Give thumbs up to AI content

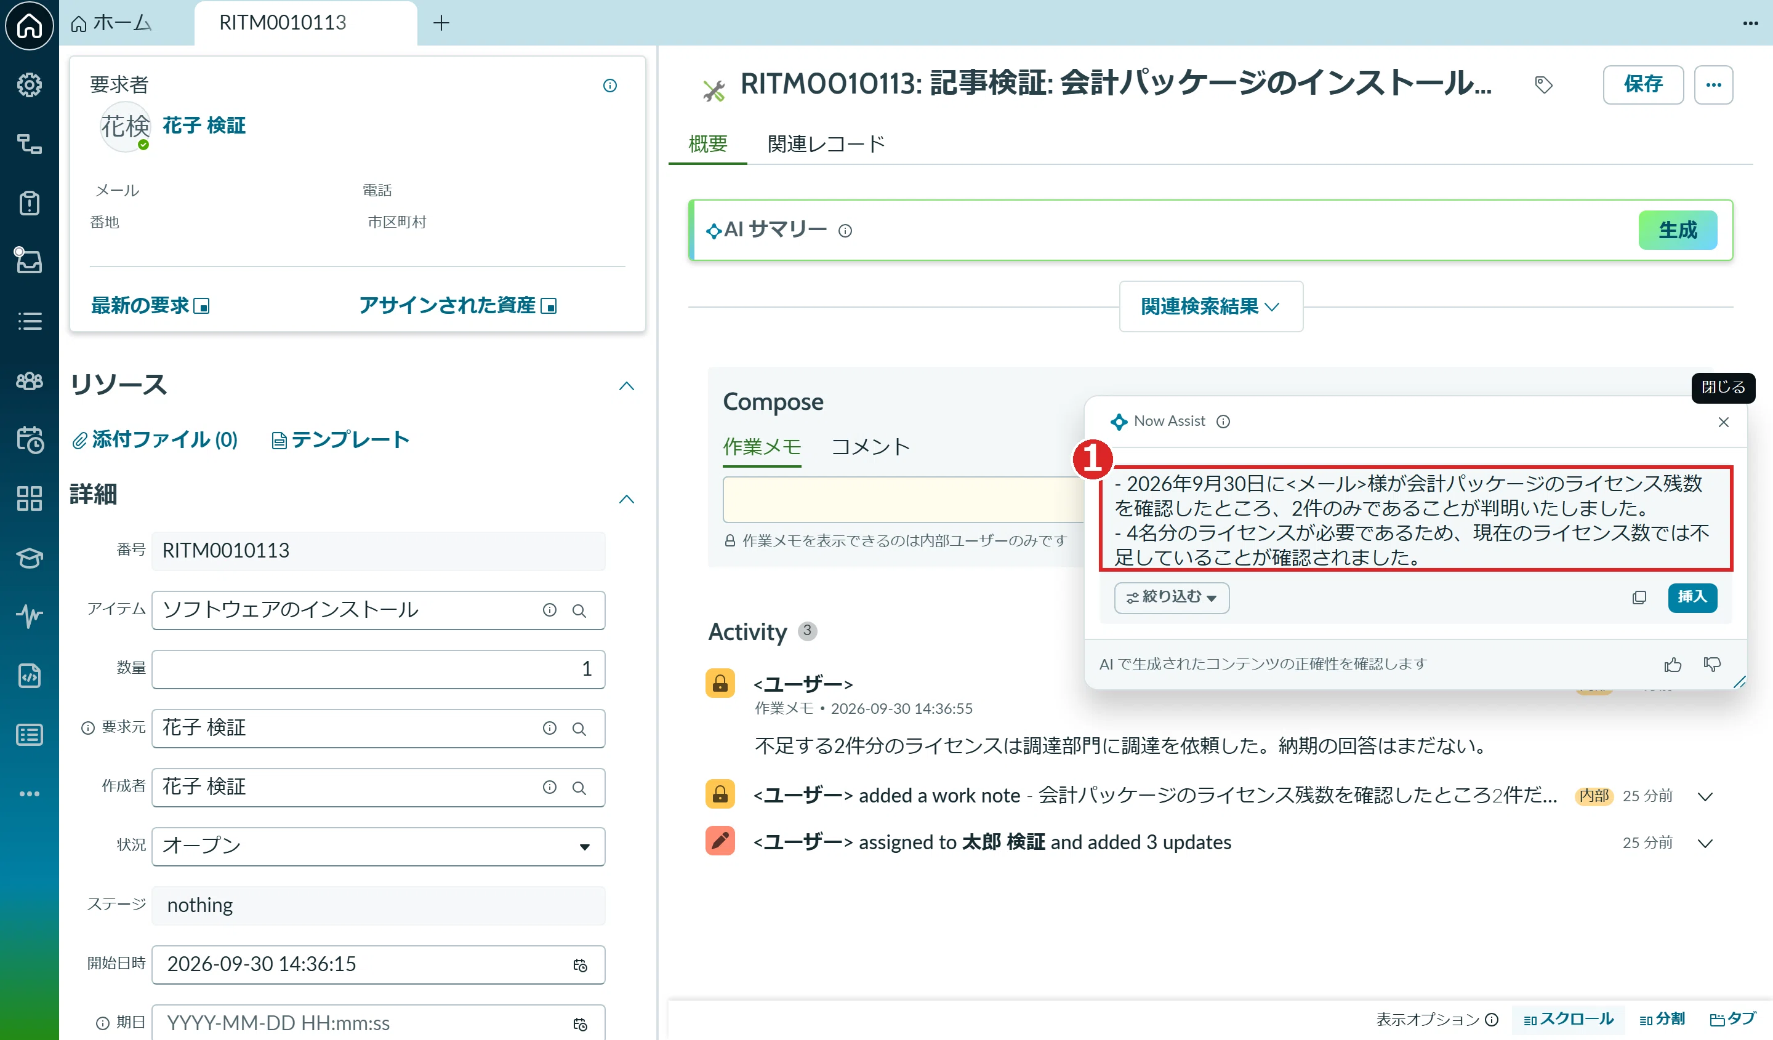(x=1673, y=665)
